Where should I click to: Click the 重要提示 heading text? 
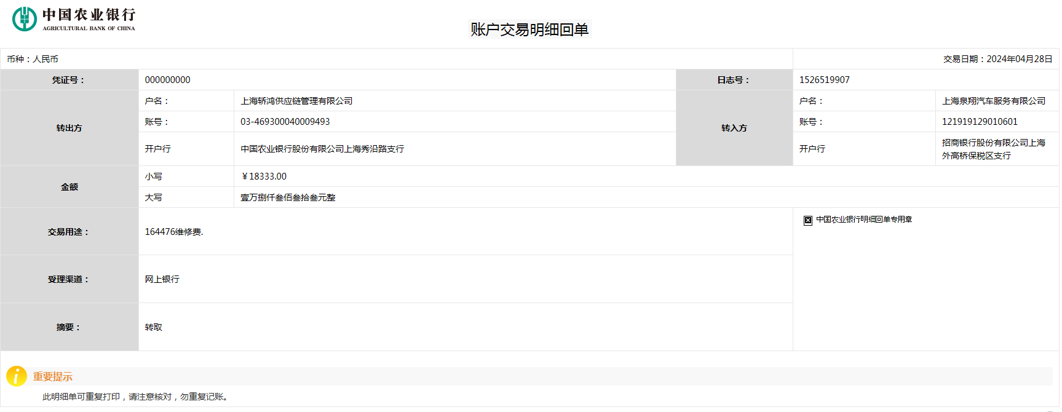click(x=53, y=376)
